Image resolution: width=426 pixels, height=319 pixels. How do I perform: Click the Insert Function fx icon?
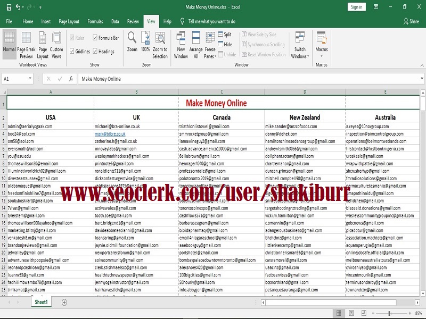(x=71, y=79)
